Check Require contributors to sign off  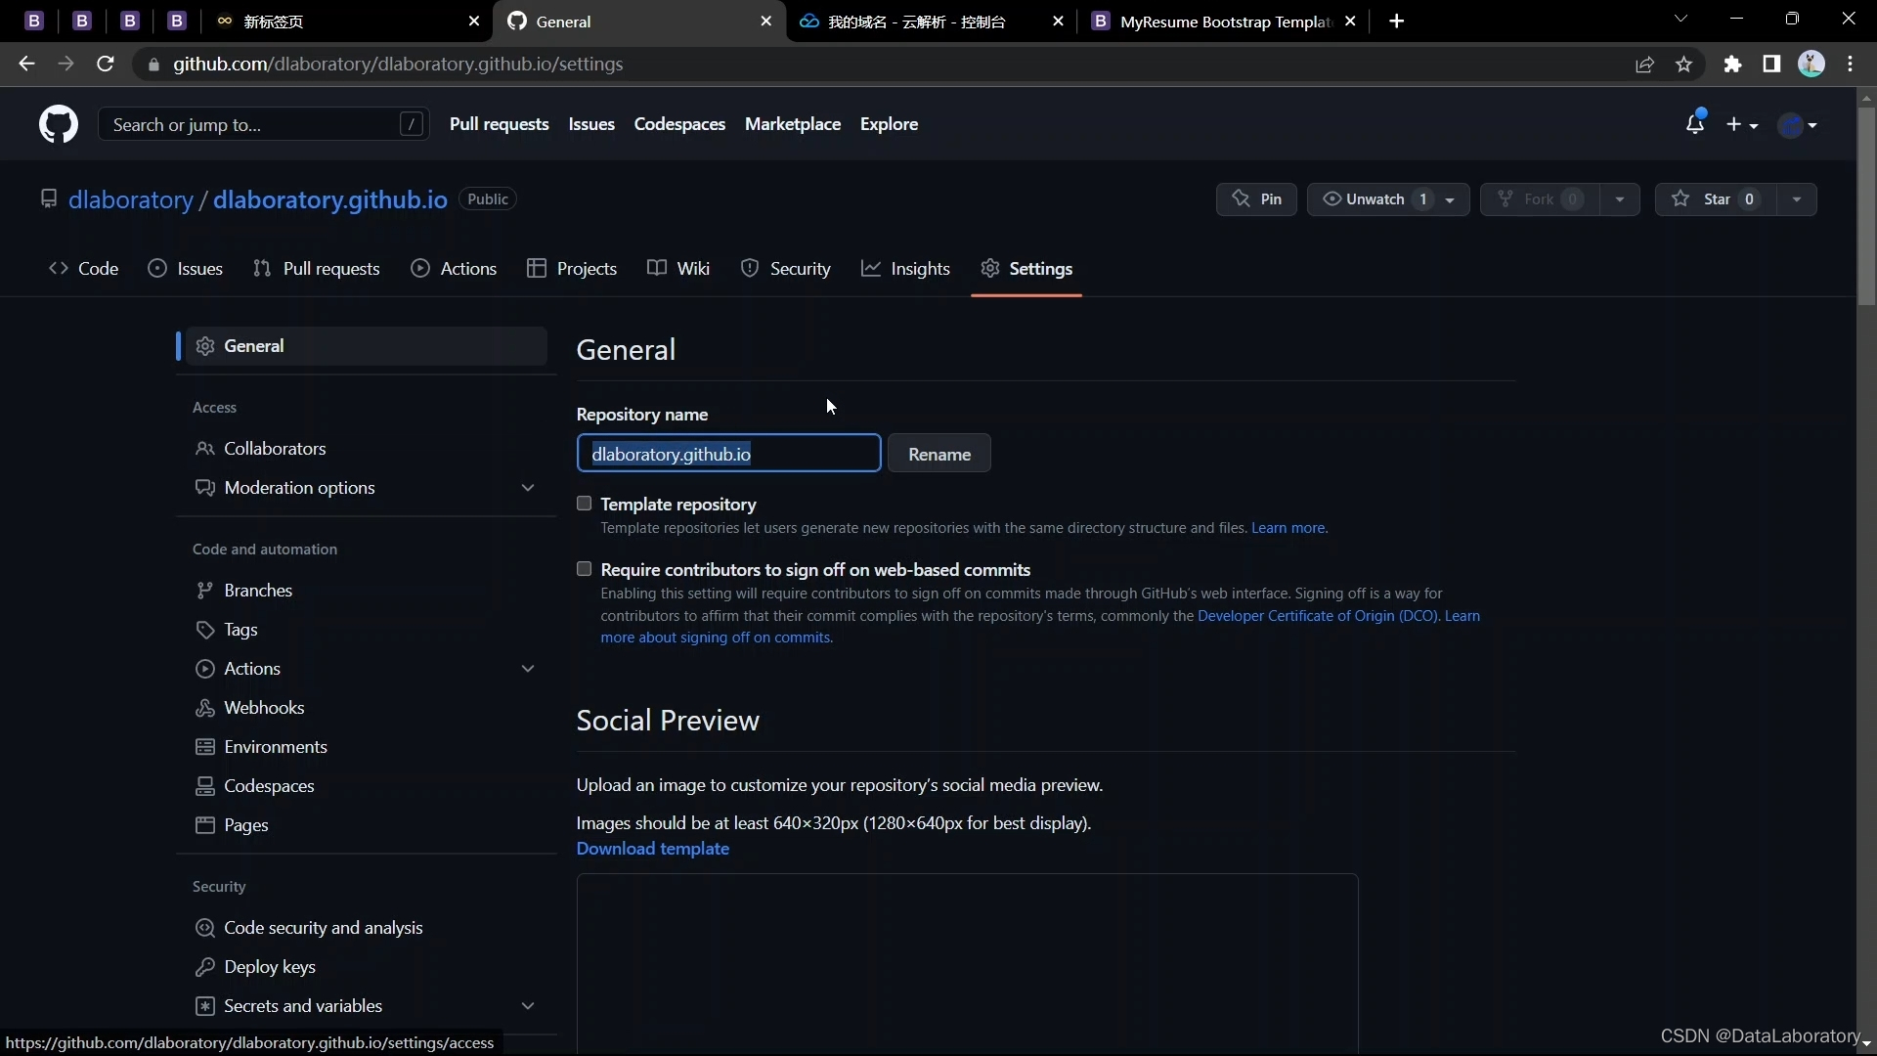585,569
